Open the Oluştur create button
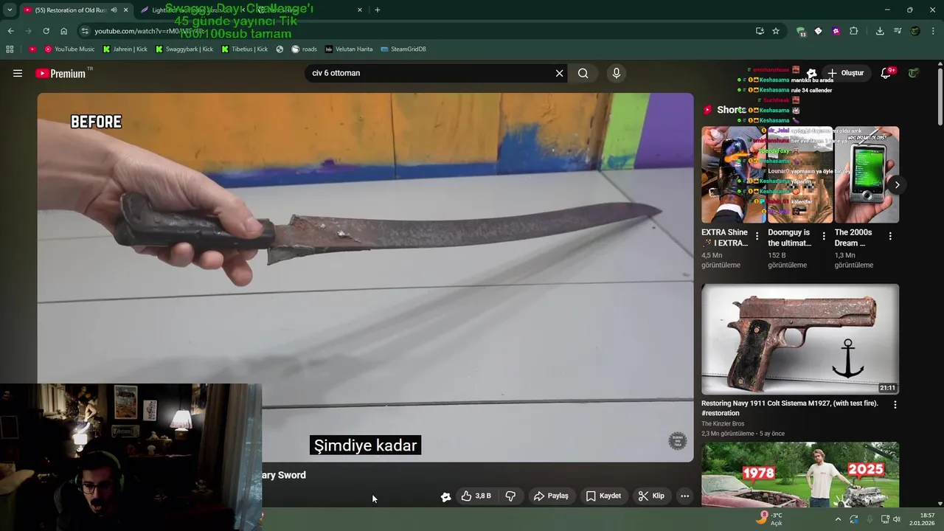This screenshot has height=531, width=944. click(845, 73)
